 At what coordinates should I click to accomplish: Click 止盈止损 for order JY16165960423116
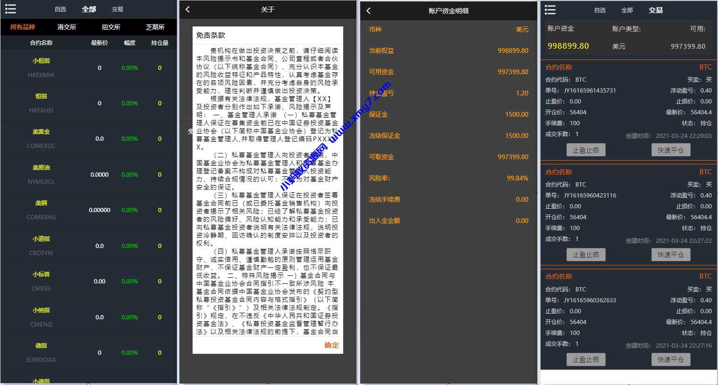586,255
